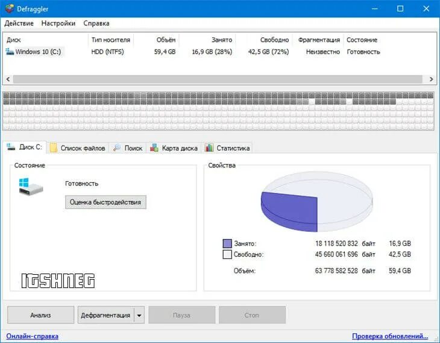Screen dimensions: 440x343
Task: Switch to the Список файлов tab
Action: point(77,148)
